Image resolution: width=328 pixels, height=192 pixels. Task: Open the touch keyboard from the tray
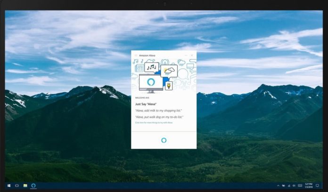(x=300, y=185)
